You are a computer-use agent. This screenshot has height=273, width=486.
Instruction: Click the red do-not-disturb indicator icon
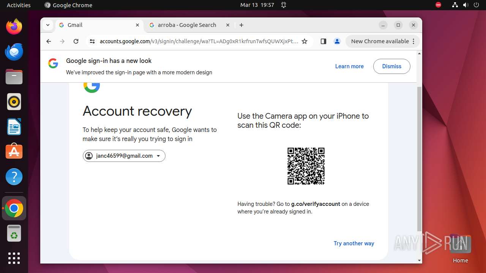pyautogui.click(x=439, y=5)
